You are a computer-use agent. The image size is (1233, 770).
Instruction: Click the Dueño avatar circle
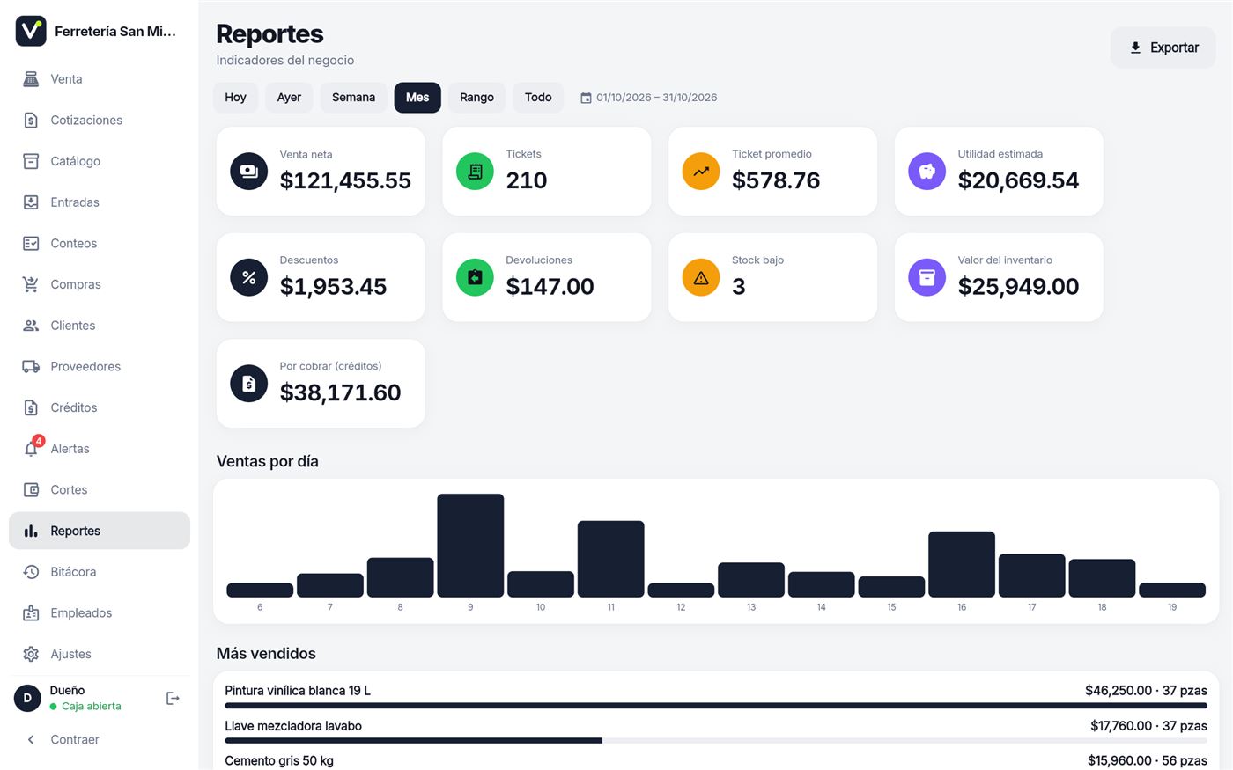click(x=27, y=698)
